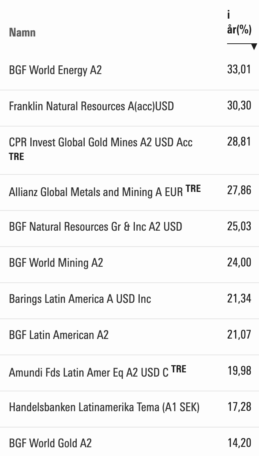This screenshot has width=259, height=456.
Task: Click the 33,01 return value
Action: click(x=239, y=70)
